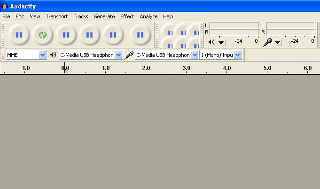Image resolution: width=320 pixels, height=189 pixels.
Task: Expand the input device C-Media USB Headphone dropdown
Action: pos(195,55)
